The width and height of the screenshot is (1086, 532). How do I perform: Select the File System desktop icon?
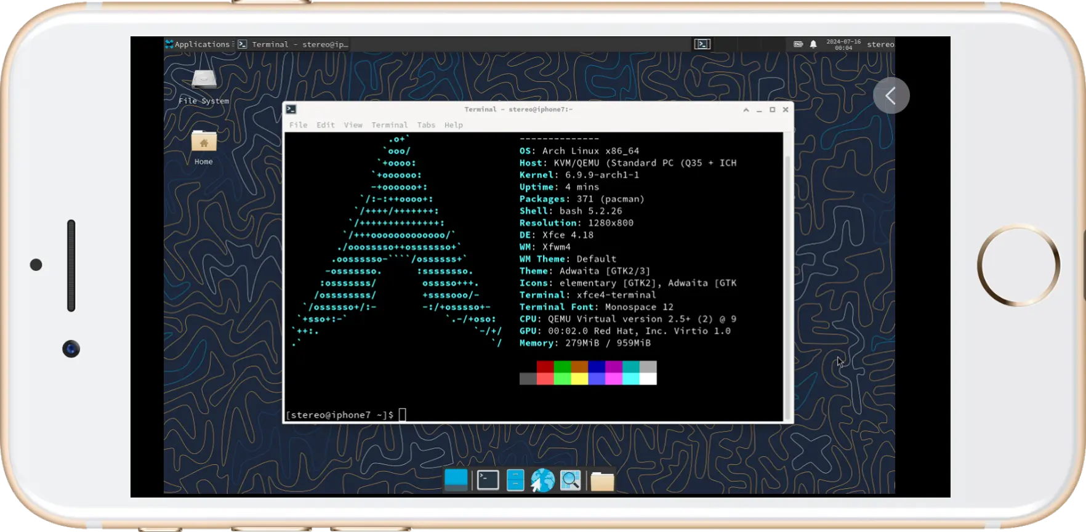[x=204, y=87]
